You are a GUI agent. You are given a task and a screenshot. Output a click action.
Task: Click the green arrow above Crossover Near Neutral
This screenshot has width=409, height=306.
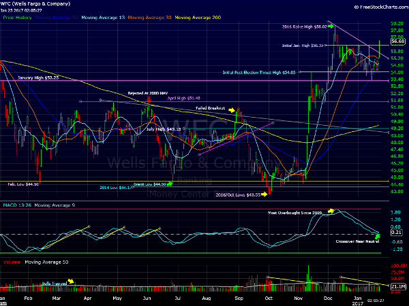click(x=377, y=236)
